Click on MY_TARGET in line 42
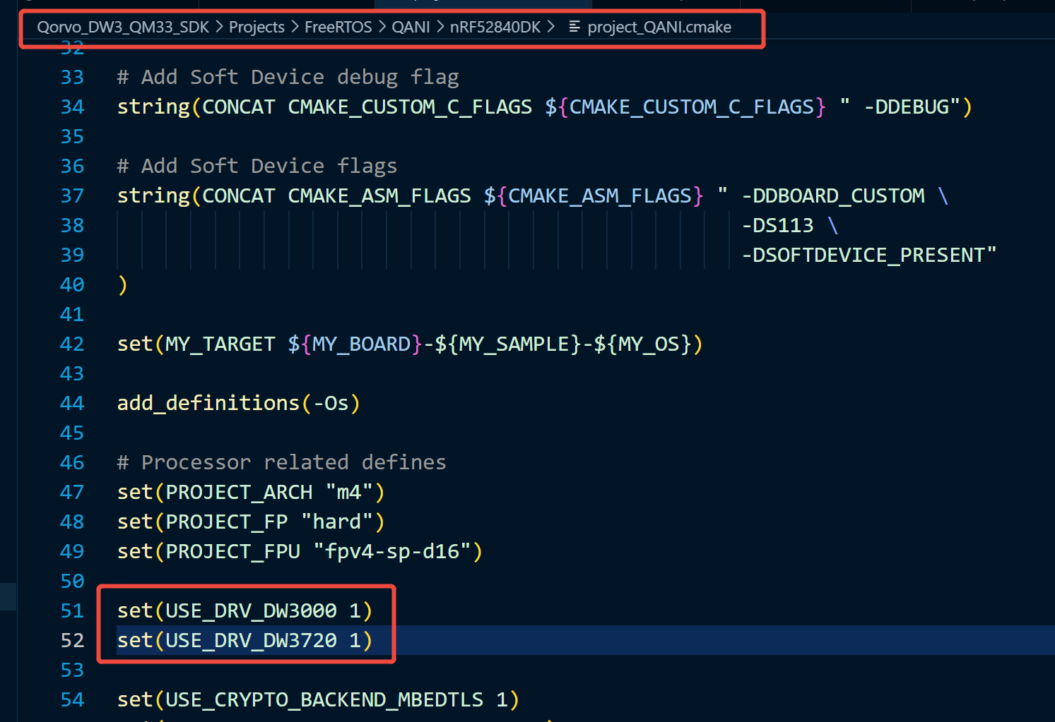 coord(220,344)
